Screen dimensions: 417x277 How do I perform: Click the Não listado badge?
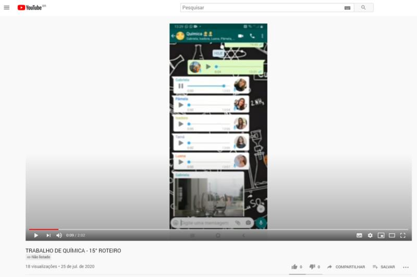[39, 257]
